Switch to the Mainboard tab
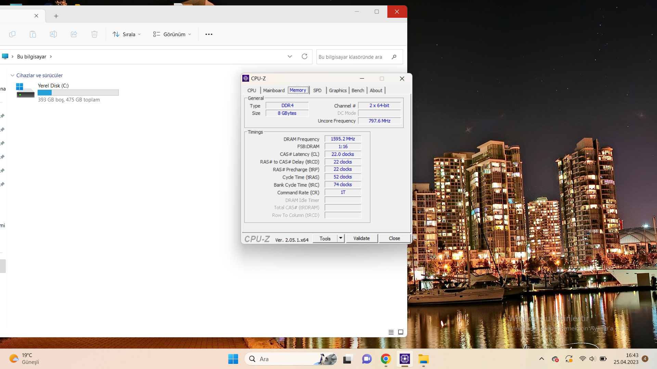The width and height of the screenshot is (657, 369). [274, 91]
